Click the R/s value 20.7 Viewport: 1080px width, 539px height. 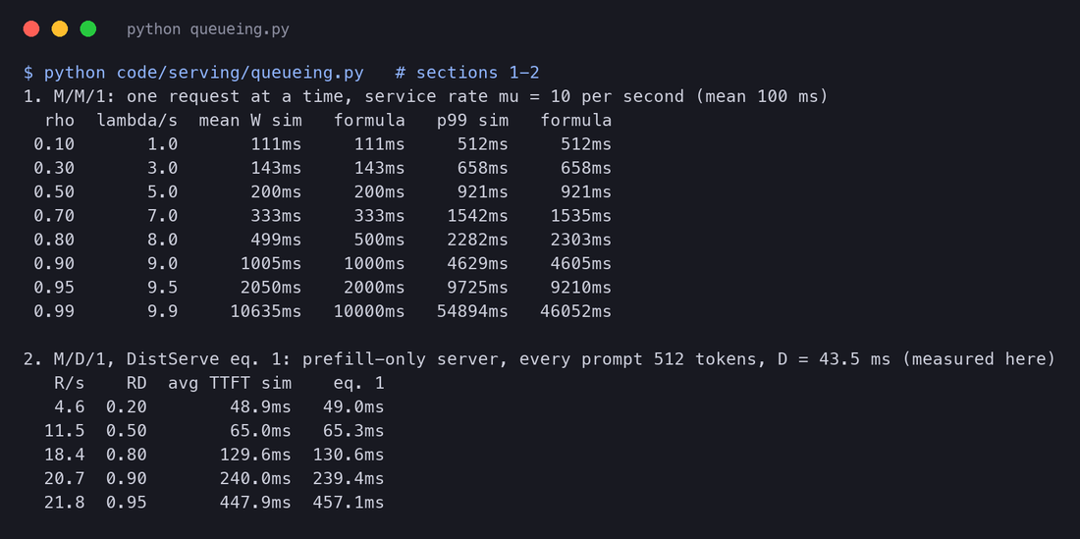coord(65,478)
